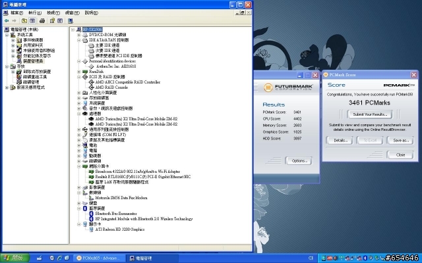Select Event Viewer (事件檢視器) in left tree
This screenshot has width=422, height=263.
tap(33, 40)
